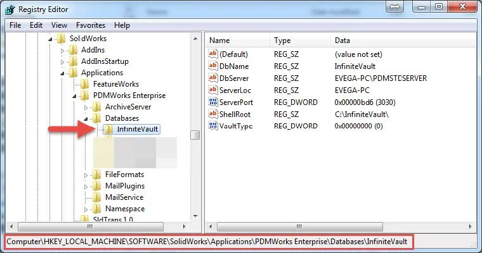The height and width of the screenshot is (253, 482).
Task: Select the MailService key label
Action: coord(124,197)
